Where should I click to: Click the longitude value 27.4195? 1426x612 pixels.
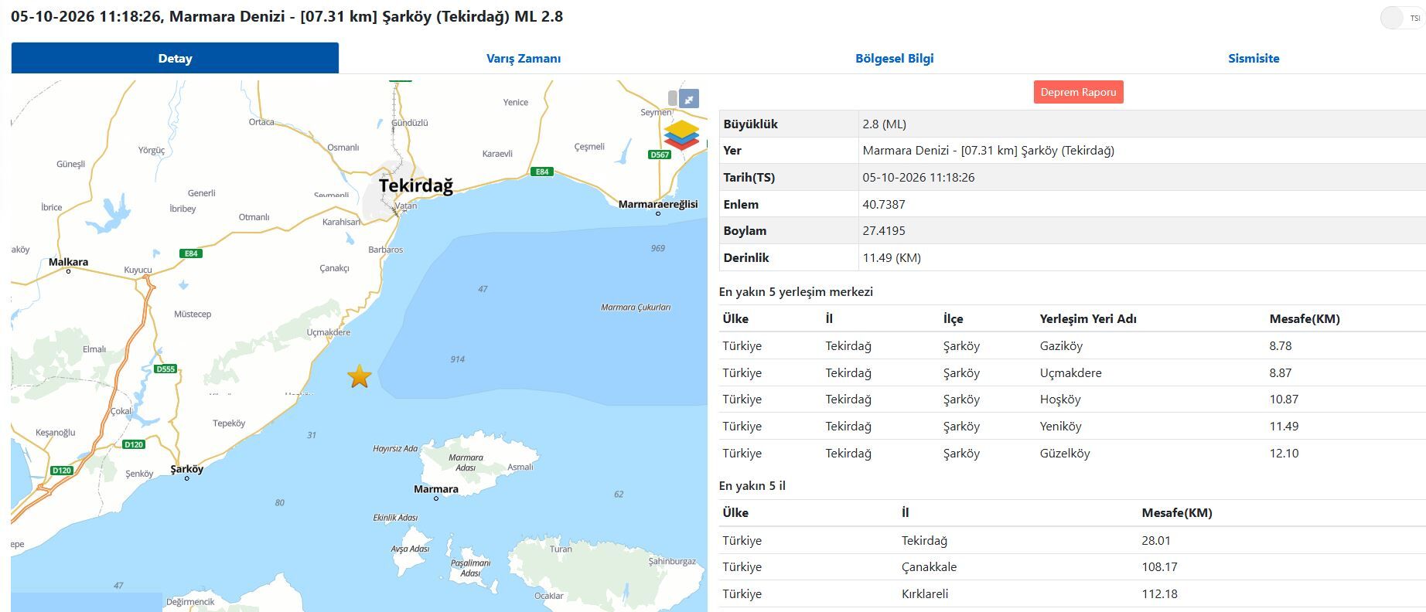point(884,230)
